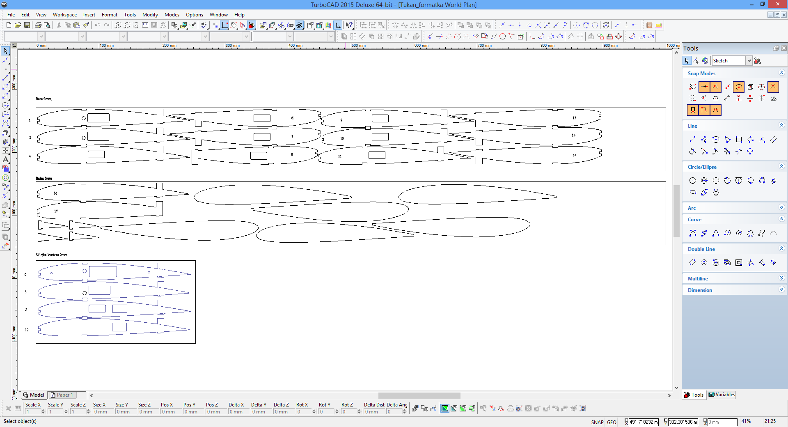The height and width of the screenshot is (427, 788).
Task: Click the spell check ABC icon
Action: tap(204, 25)
